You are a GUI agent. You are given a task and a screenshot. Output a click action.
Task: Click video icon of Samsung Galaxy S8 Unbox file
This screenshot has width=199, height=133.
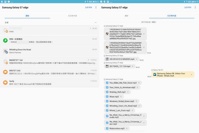pyautogui.click(x=155, y=75)
